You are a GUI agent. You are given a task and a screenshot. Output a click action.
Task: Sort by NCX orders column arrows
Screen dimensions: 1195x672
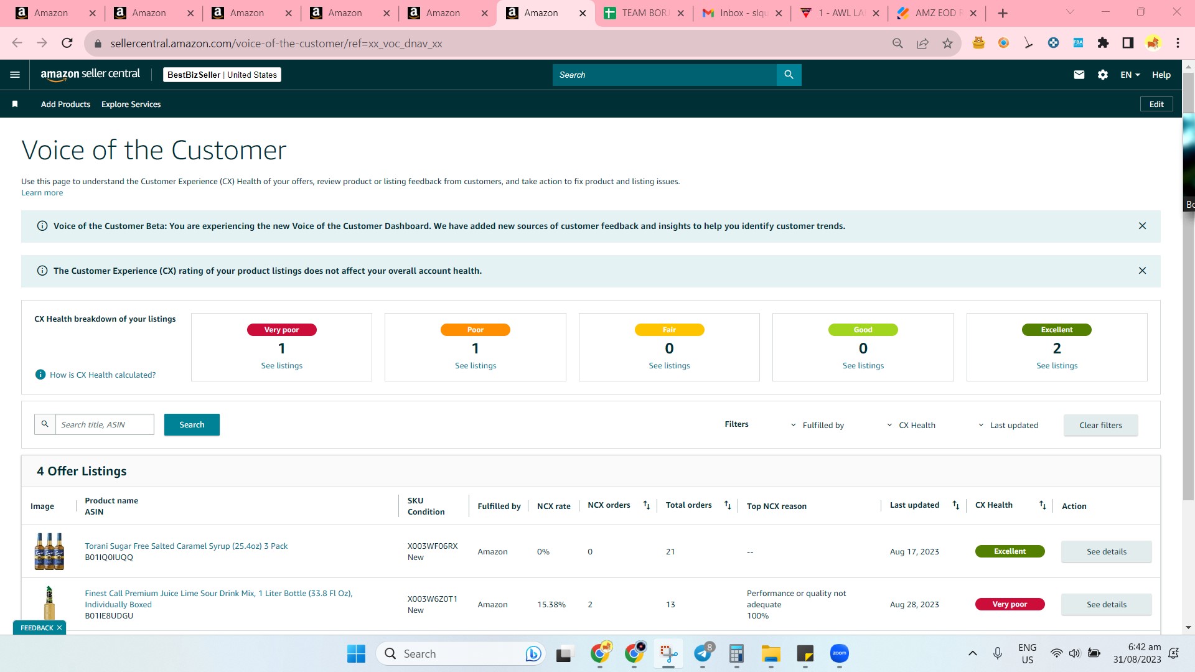(x=647, y=505)
